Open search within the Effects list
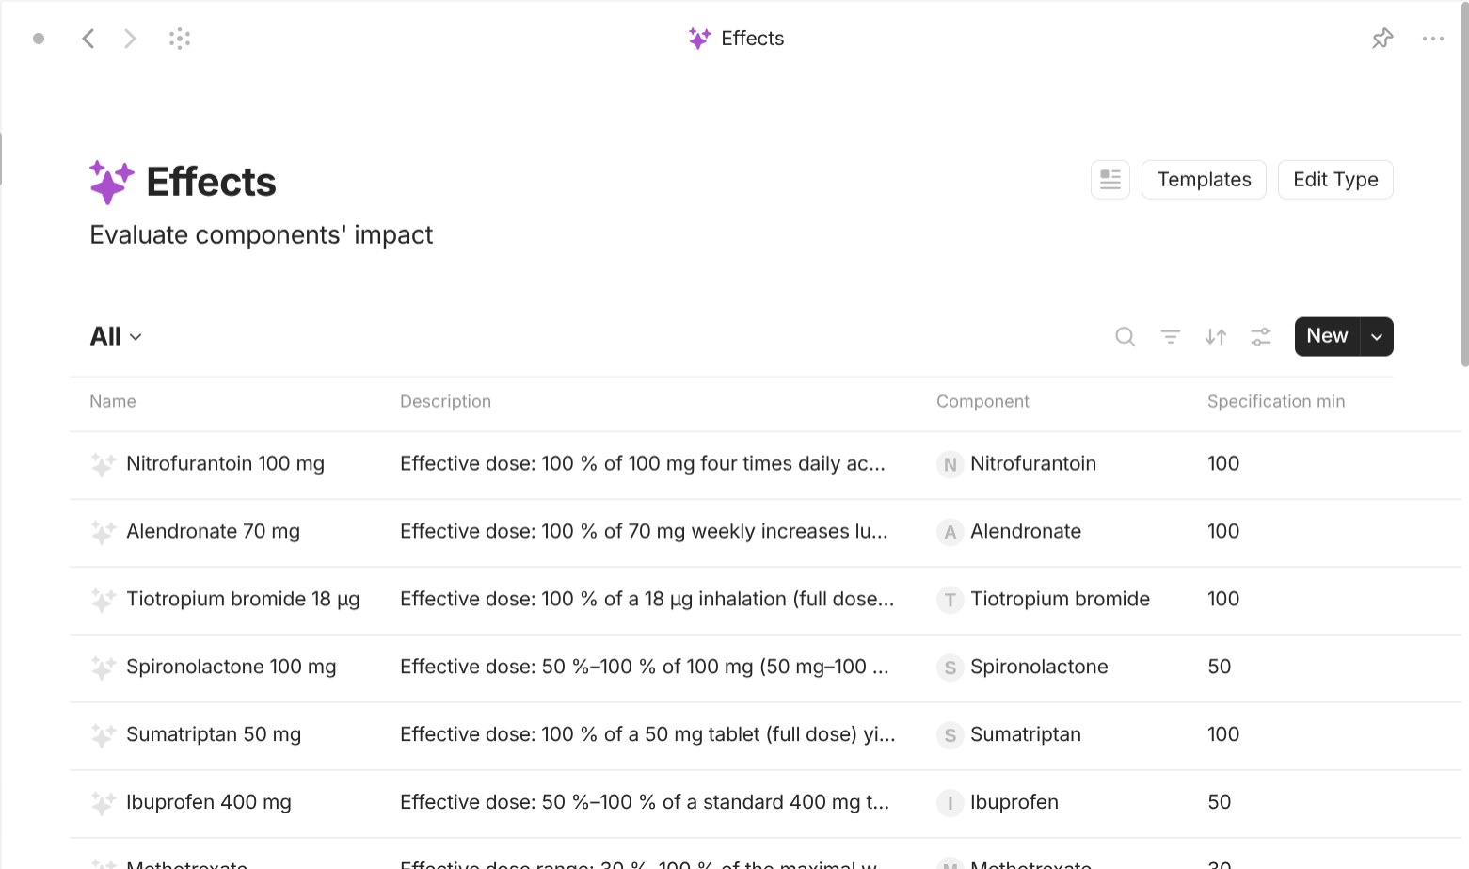This screenshot has width=1469, height=869. (1125, 336)
